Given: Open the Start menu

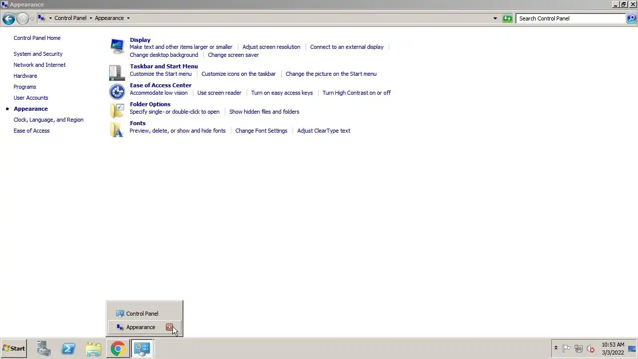Looking at the screenshot, I should point(13,349).
